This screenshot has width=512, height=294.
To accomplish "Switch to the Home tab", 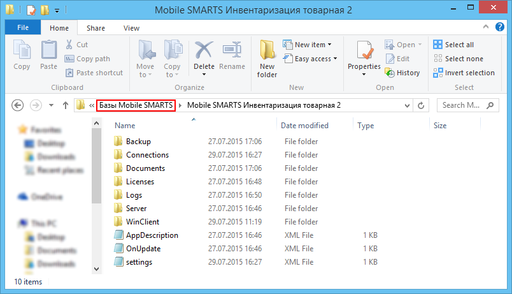I will tap(59, 28).
